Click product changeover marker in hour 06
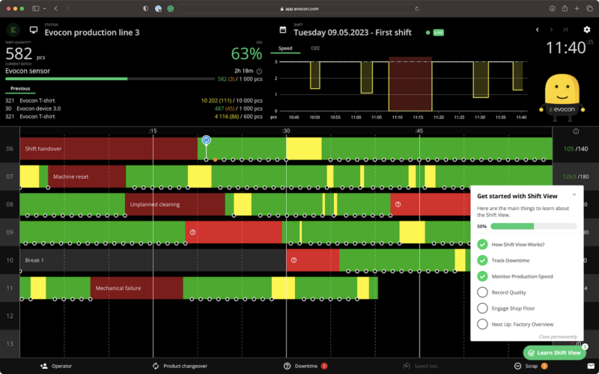 tap(207, 140)
